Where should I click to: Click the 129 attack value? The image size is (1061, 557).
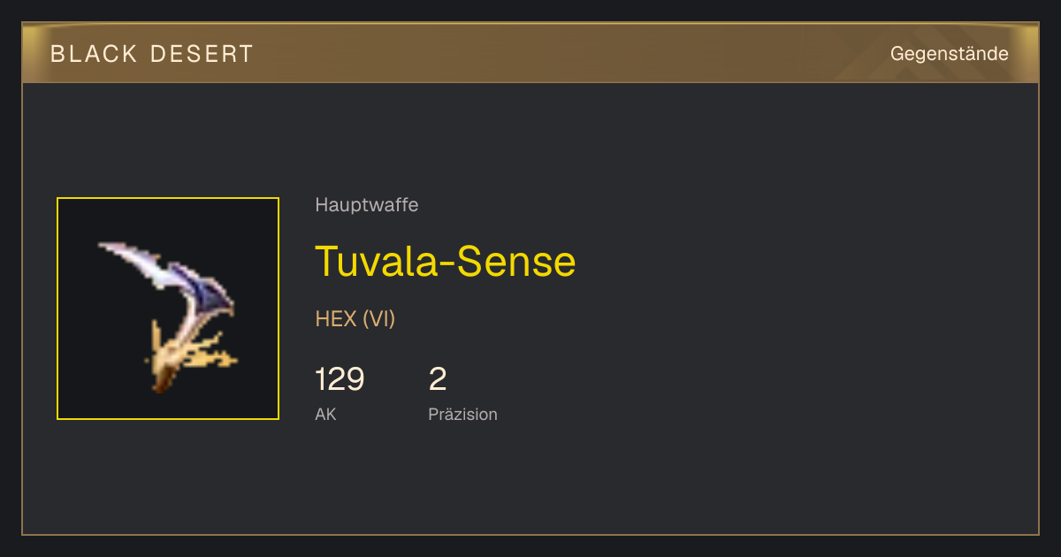pyautogui.click(x=340, y=379)
